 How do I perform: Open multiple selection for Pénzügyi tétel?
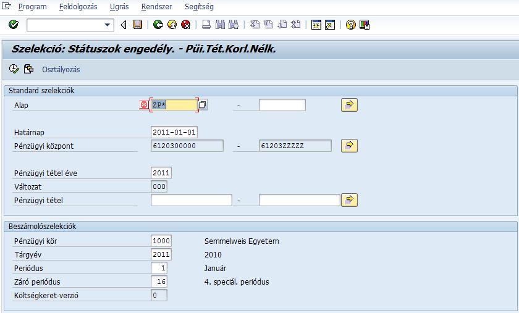[349, 200]
